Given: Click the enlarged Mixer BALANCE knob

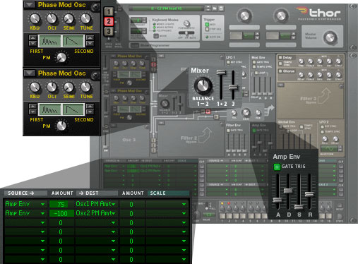Looking at the screenshot, I should [203, 85].
